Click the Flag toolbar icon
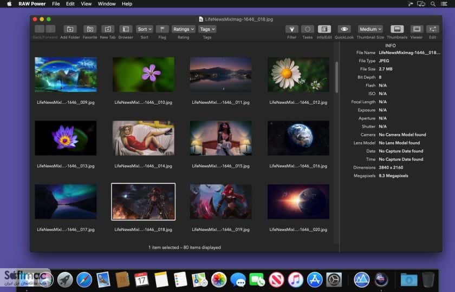455x292 pixels. (162, 29)
